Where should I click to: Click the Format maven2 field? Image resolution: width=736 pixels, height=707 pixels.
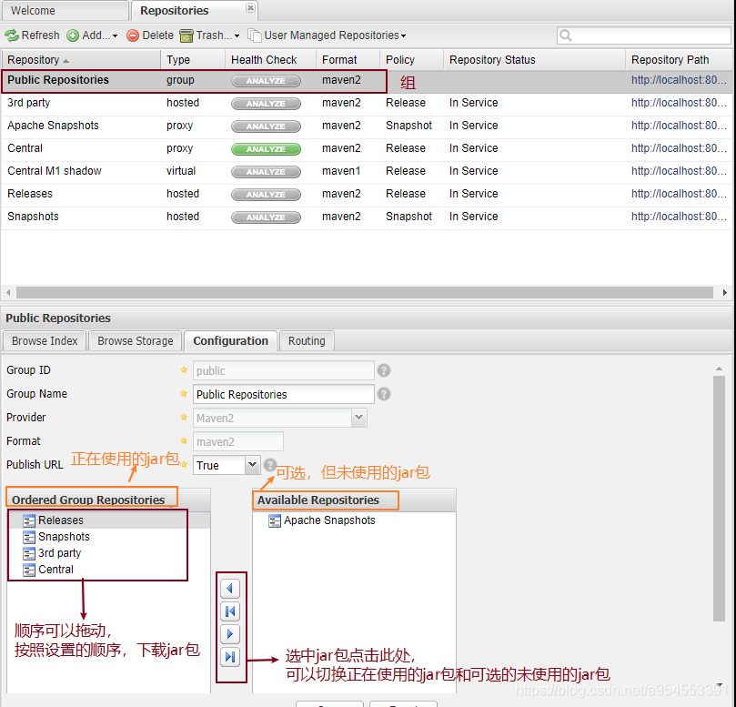coord(238,441)
